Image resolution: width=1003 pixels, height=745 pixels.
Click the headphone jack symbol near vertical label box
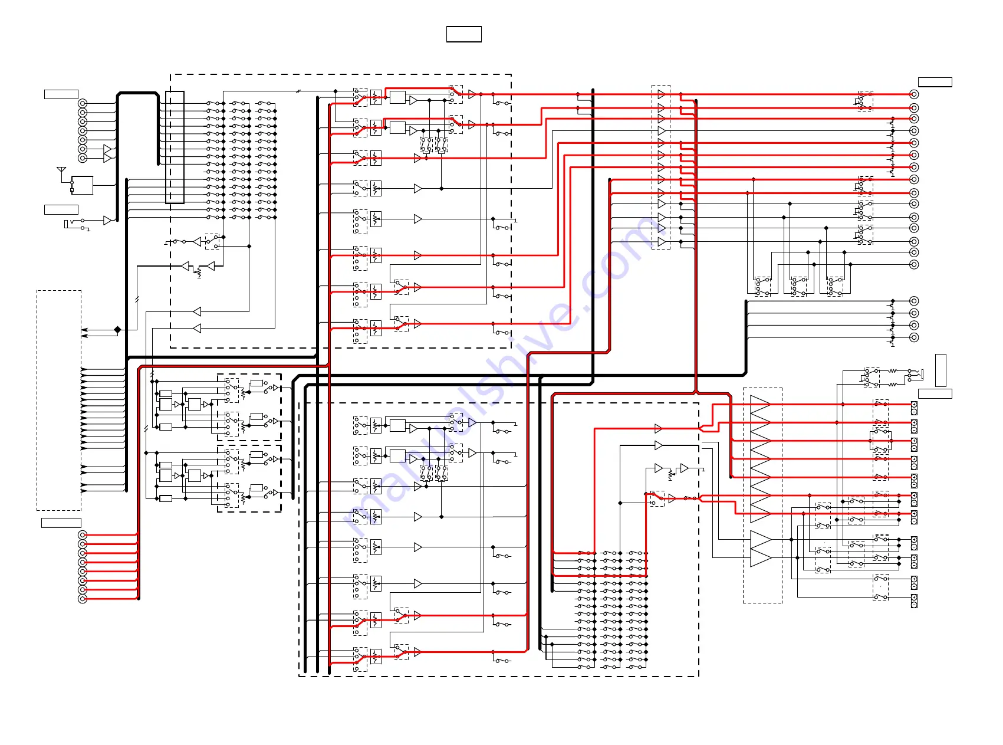(916, 374)
